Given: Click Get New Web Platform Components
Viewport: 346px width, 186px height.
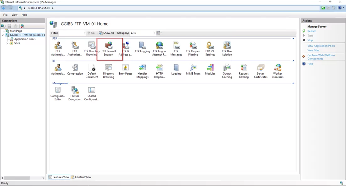Looking at the screenshot, I should [x=321, y=57].
